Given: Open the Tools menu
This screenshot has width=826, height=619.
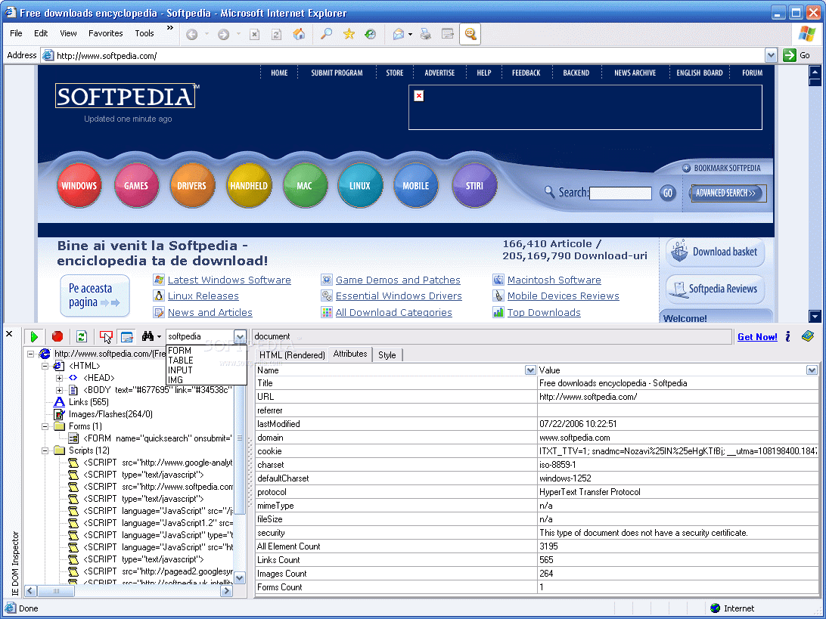Looking at the screenshot, I should [144, 33].
